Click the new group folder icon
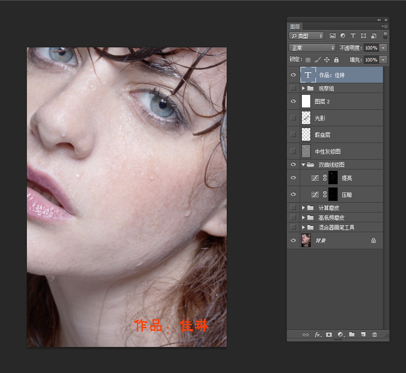 pos(352,335)
